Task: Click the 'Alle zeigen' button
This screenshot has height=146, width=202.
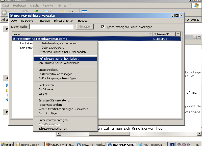Action: pyautogui.click(x=85, y=27)
